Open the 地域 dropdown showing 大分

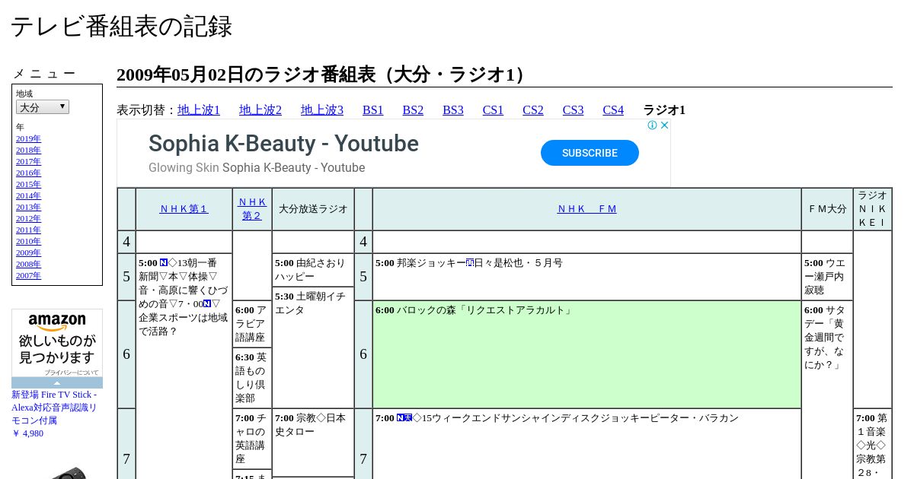43,107
